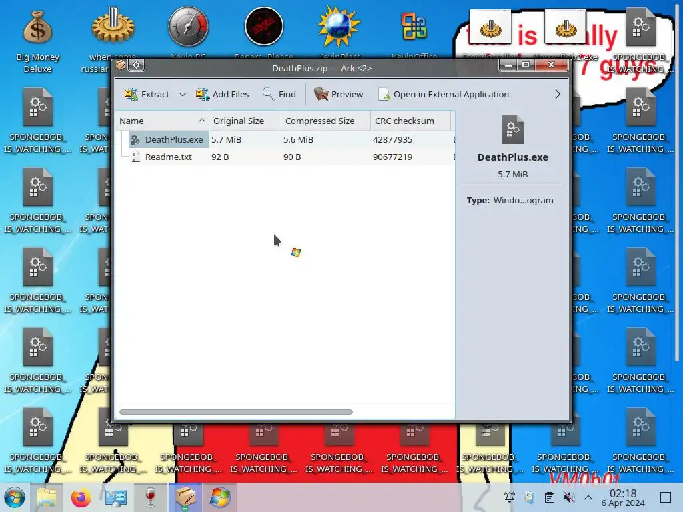The width and height of the screenshot is (683, 512).
Task: Click the Extract toolbar icon in Ark
Action: 131,94
